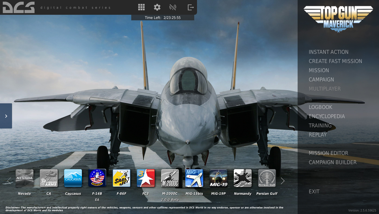Click the 'Nevada' label text
Image resolution: width=379 pixels, height=214 pixels.
coord(25,194)
